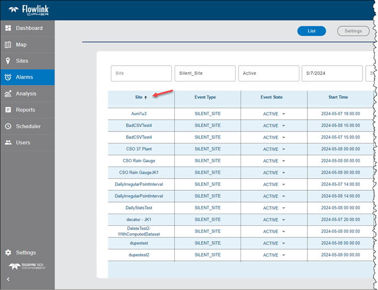Open the ACTIVE dropdown for CSO 37 Plant
The width and height of the screenshot is (378, 290).
click(283, 150)
